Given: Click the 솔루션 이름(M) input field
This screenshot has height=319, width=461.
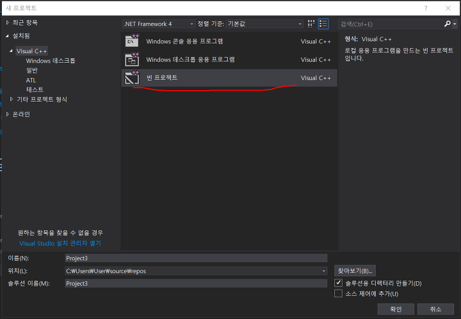Looking at the screenshot, I should coord(196,283).
